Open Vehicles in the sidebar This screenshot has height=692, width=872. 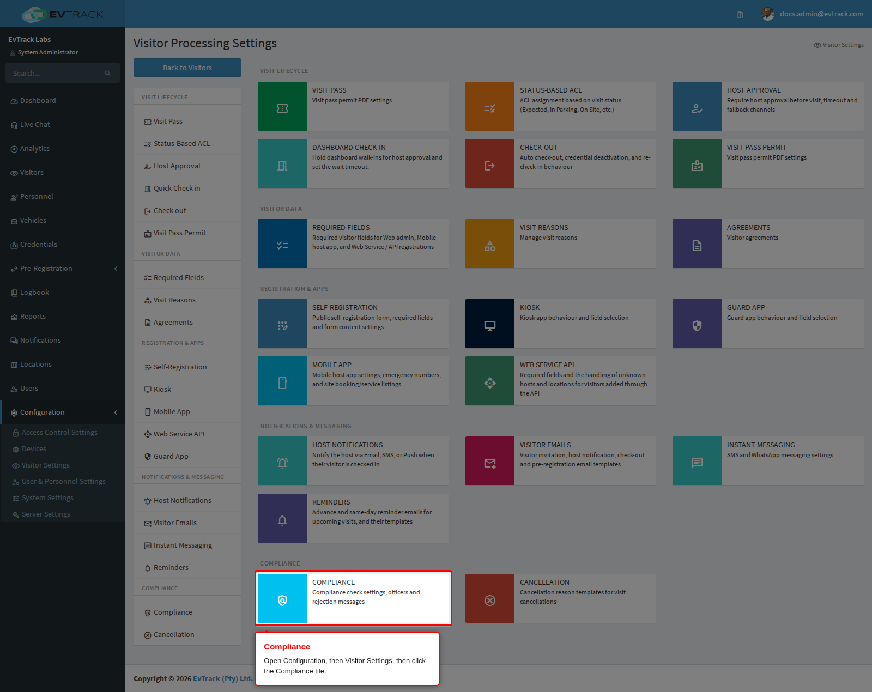(63, 221)
